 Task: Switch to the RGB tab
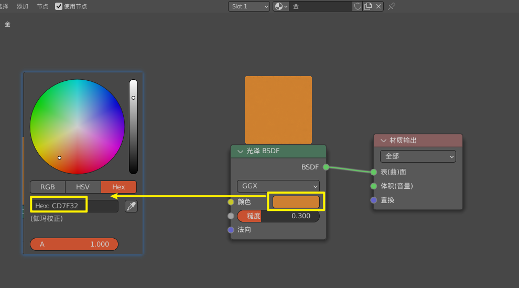click(x=48, y=187)
